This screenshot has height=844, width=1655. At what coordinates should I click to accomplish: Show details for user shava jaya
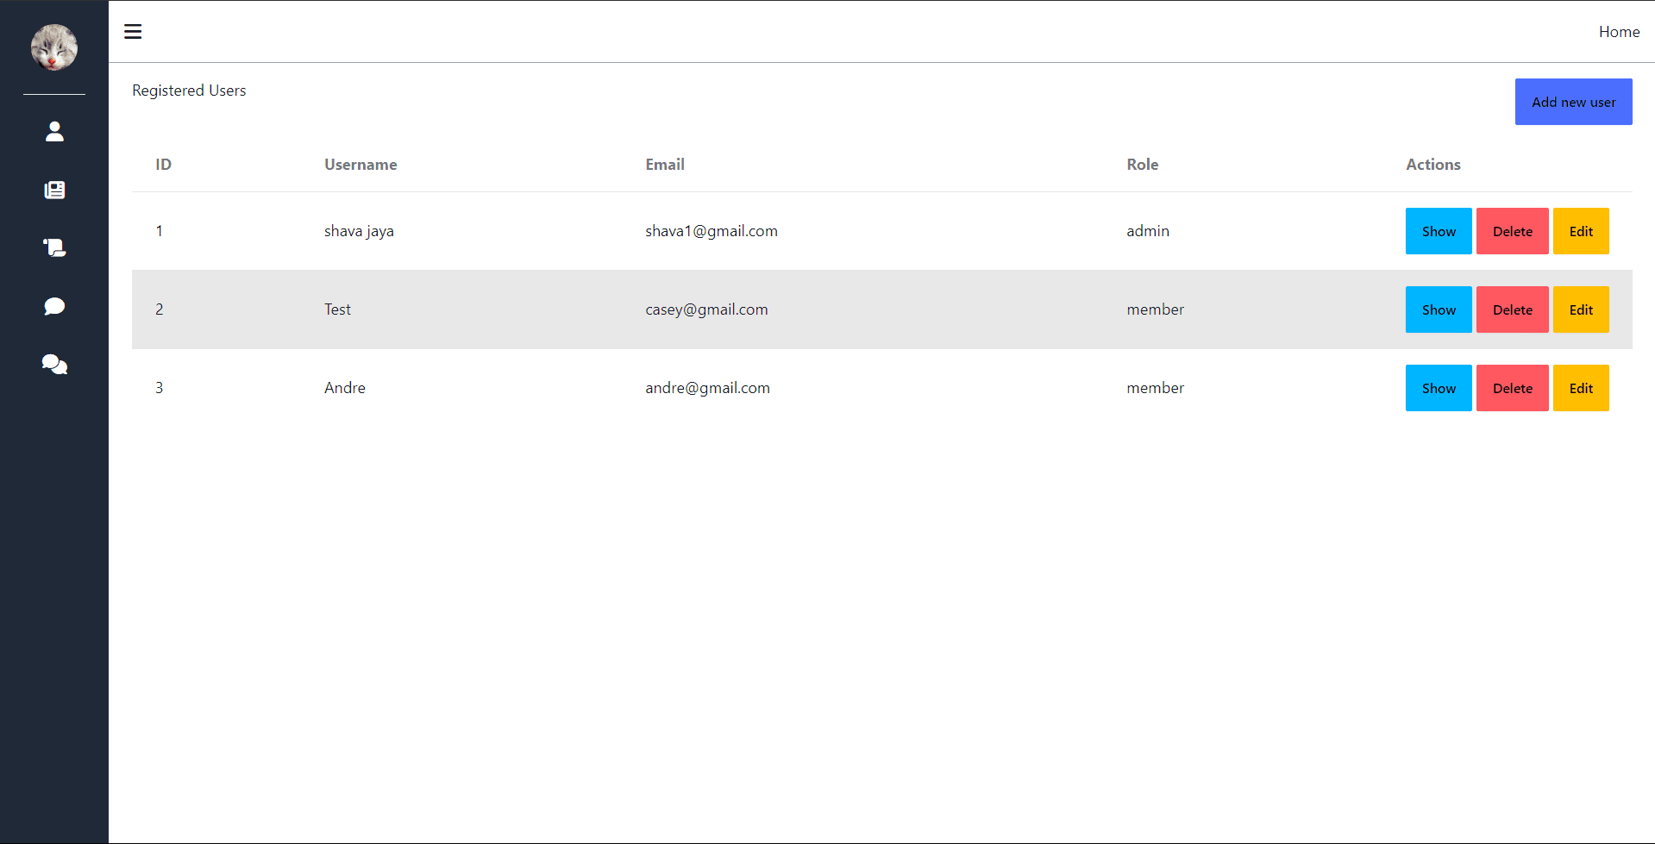[x=1438, y=231]
